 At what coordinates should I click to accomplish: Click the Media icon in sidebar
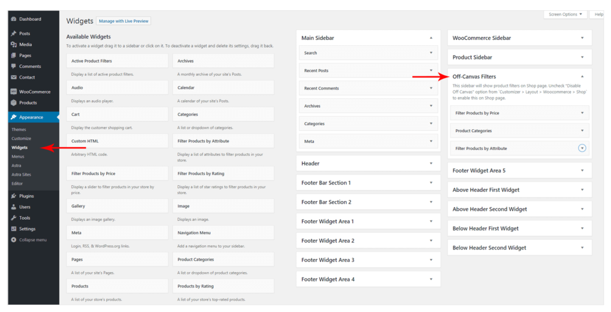click(x=14, y=44)
